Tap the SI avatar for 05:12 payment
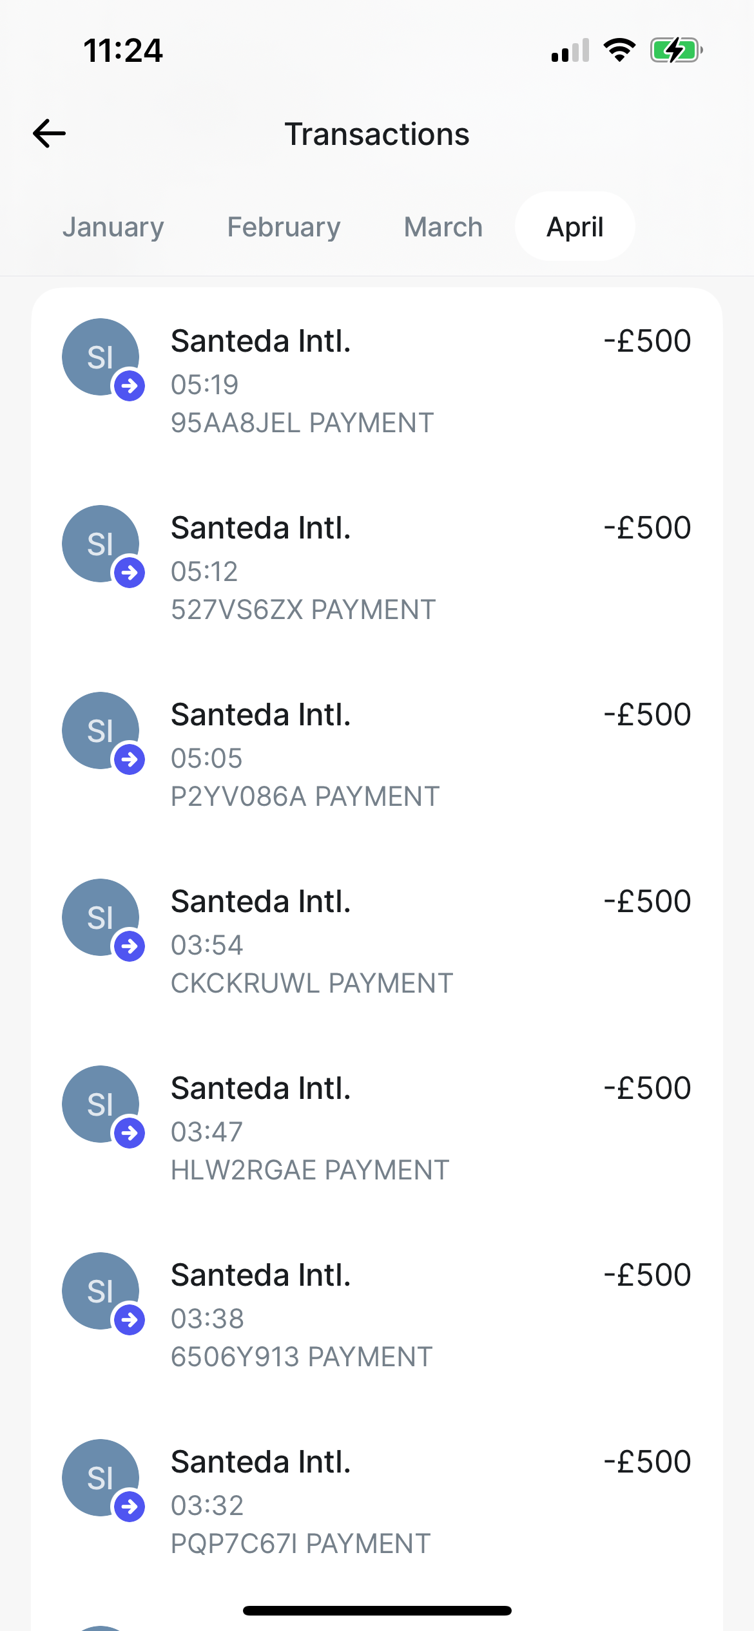754x1631 pixels. (101, 544)
